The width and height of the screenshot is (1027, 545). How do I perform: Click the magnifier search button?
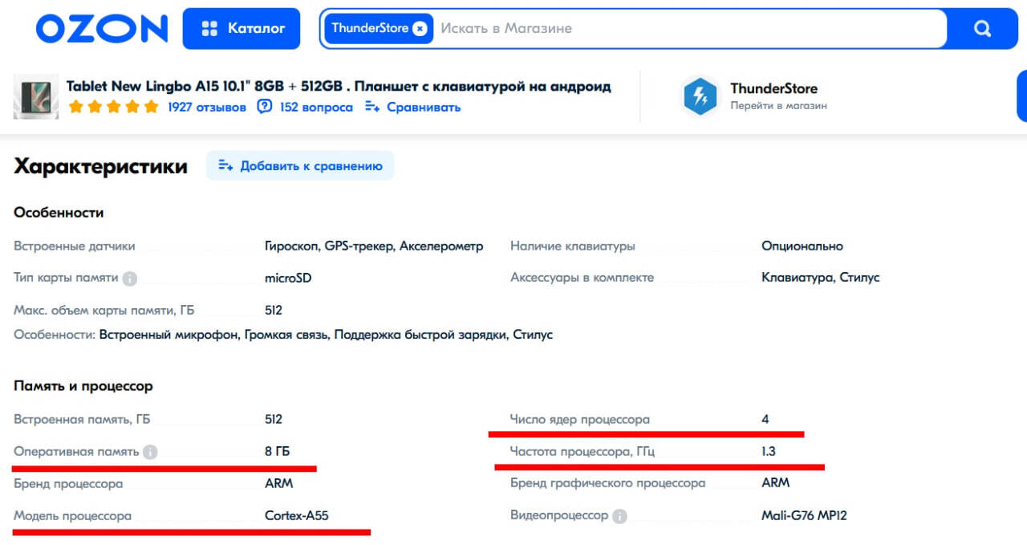pyautogui.click(x=982, y=29)
